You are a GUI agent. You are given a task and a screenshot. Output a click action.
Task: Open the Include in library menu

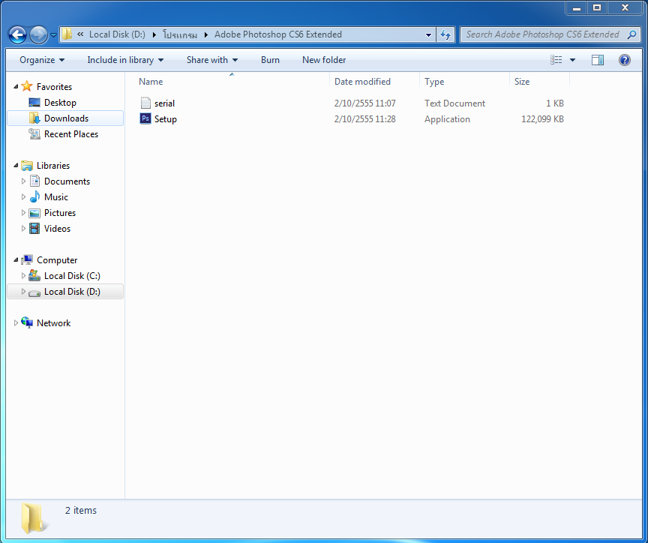click(125, 60)
